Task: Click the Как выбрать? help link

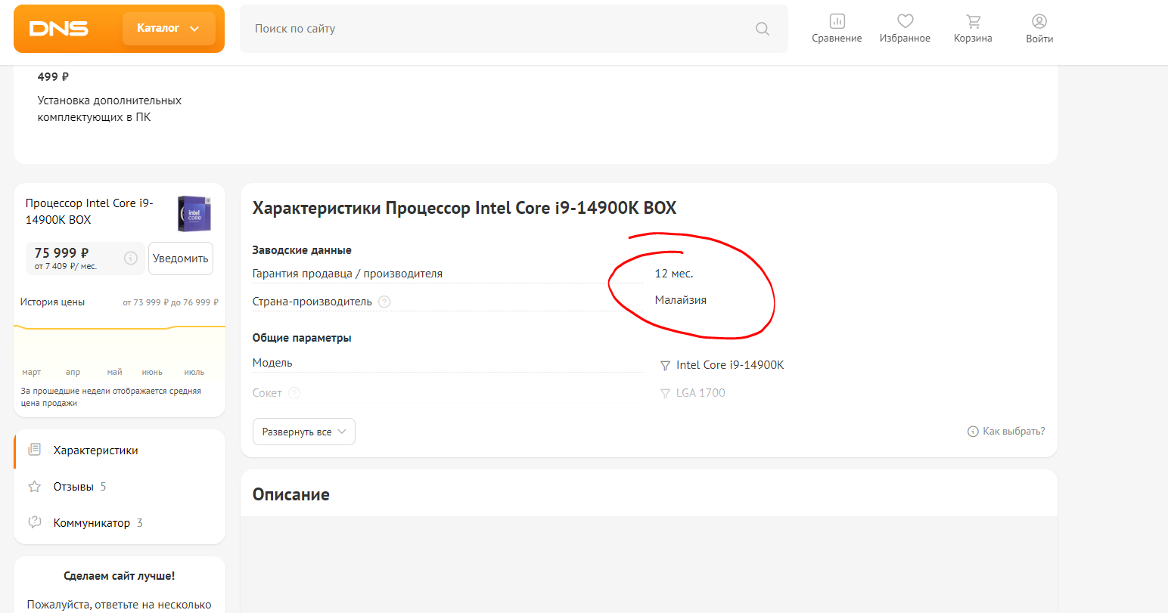Action: click(x=1006, y=432)
